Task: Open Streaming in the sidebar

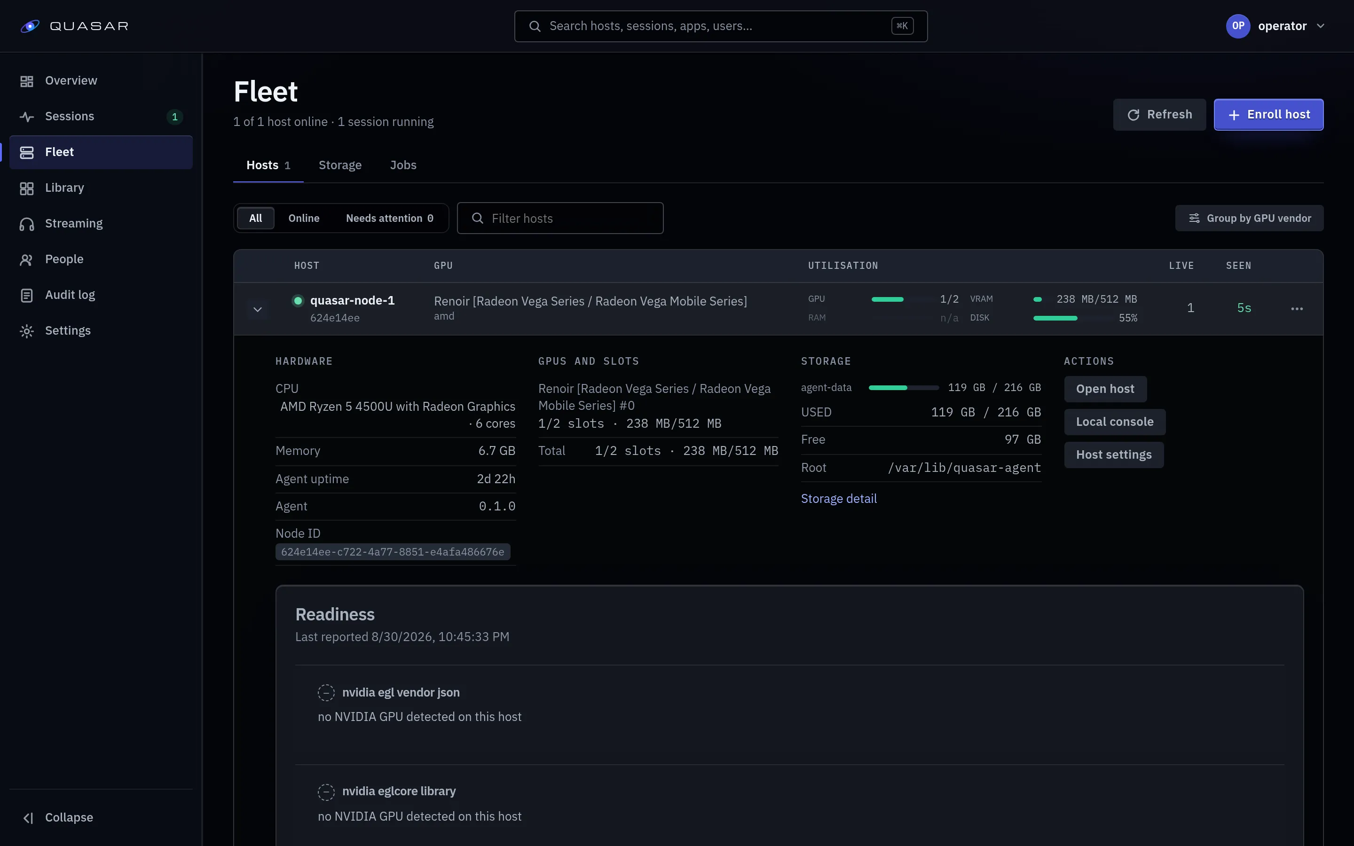Action: [101, 224]
